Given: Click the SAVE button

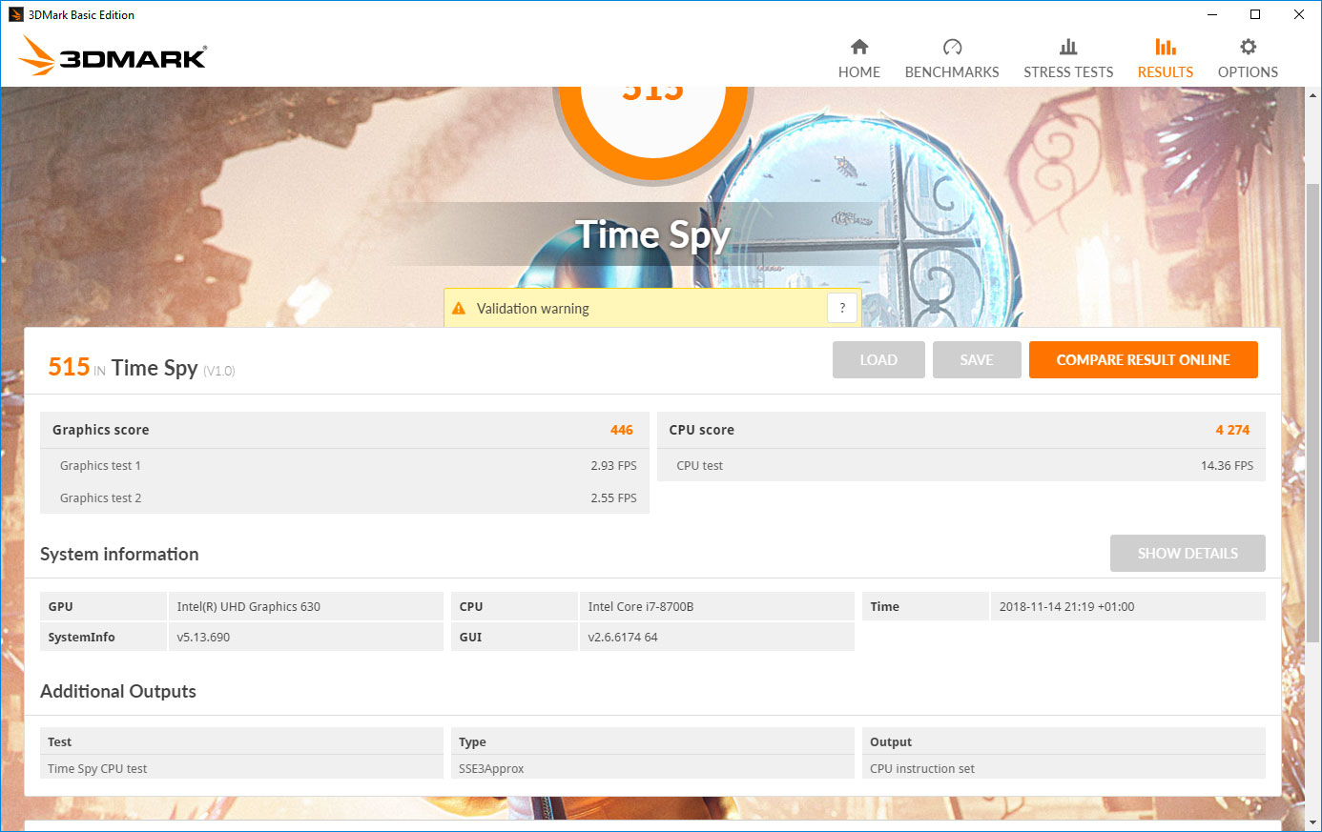Looking at the screenshot, I should point(977,360).
